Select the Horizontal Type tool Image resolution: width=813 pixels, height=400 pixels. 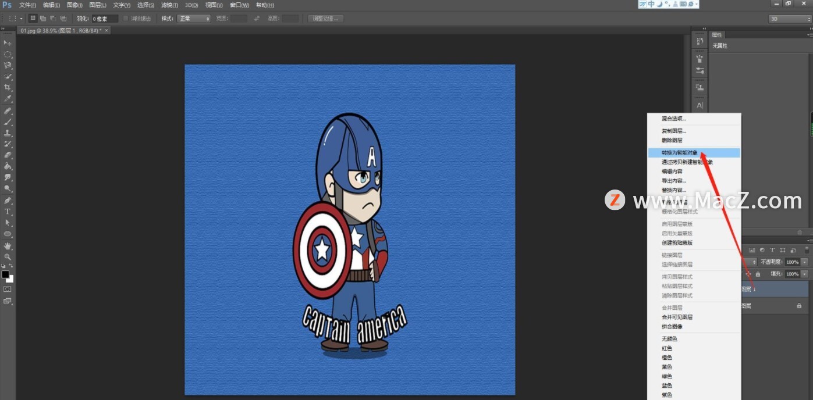point(8,212)
